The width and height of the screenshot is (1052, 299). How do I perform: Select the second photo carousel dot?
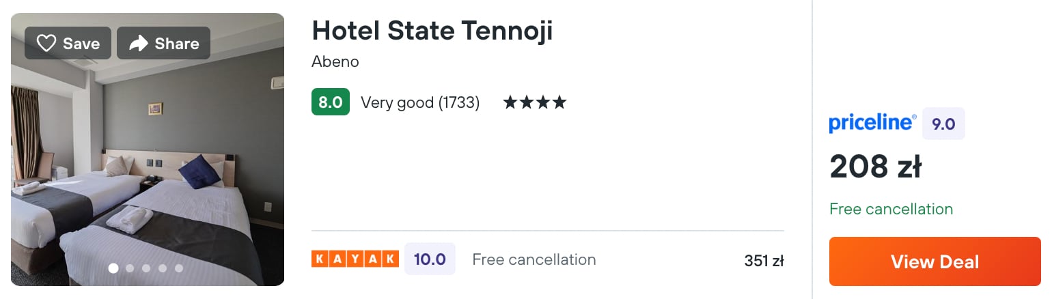130,268
